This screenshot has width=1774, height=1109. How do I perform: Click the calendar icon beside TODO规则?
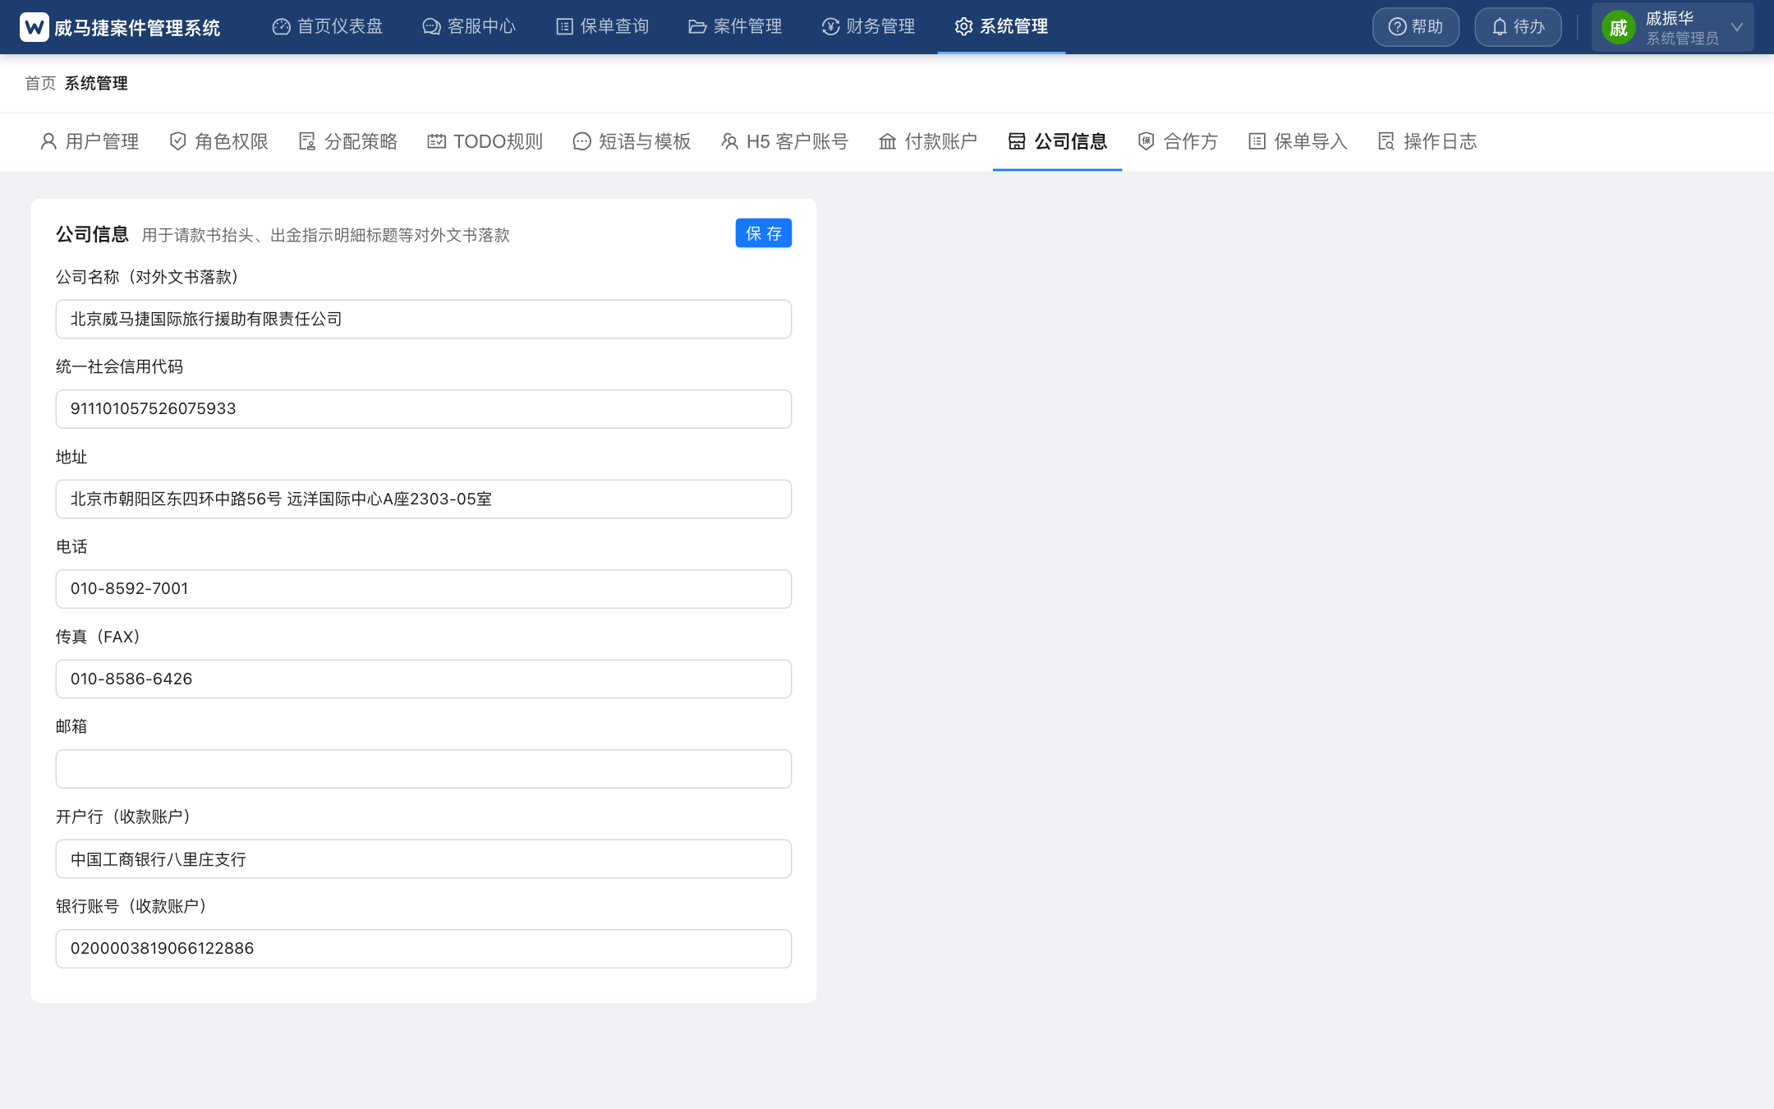tap(437, 141)
